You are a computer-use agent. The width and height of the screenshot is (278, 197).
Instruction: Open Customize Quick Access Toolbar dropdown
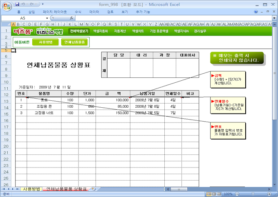pyautogui.click(x=43, y=4)
